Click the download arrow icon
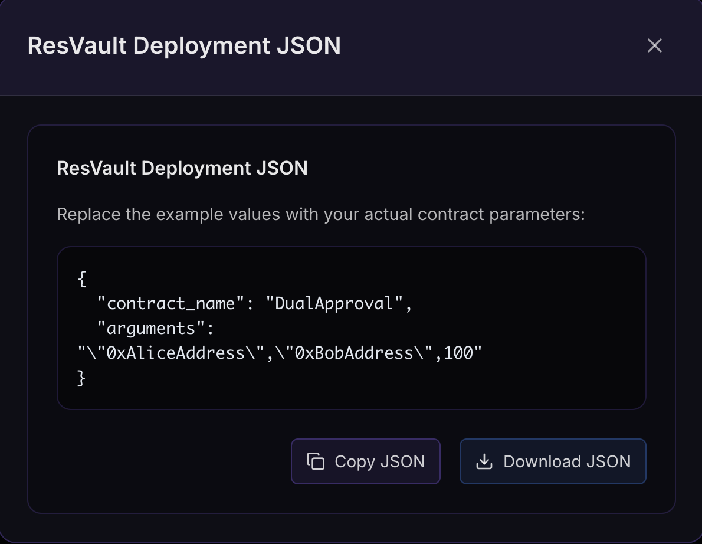The width and height of the screenshot is (702, 544). click(x=484, y=461)
